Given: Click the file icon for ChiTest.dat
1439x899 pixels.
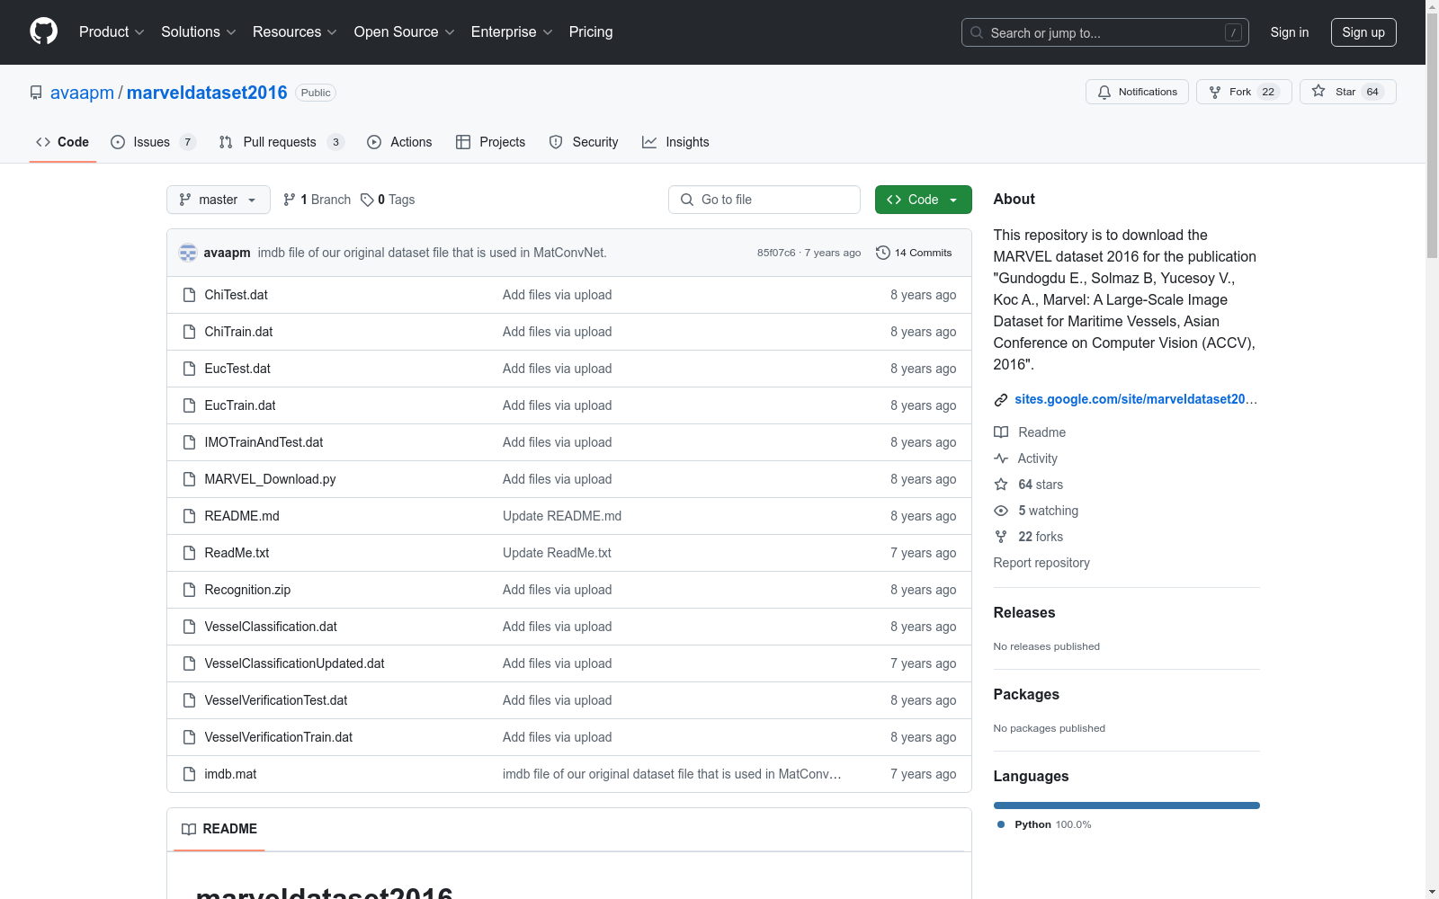Looking at the screenshot, I should point(189,295).
